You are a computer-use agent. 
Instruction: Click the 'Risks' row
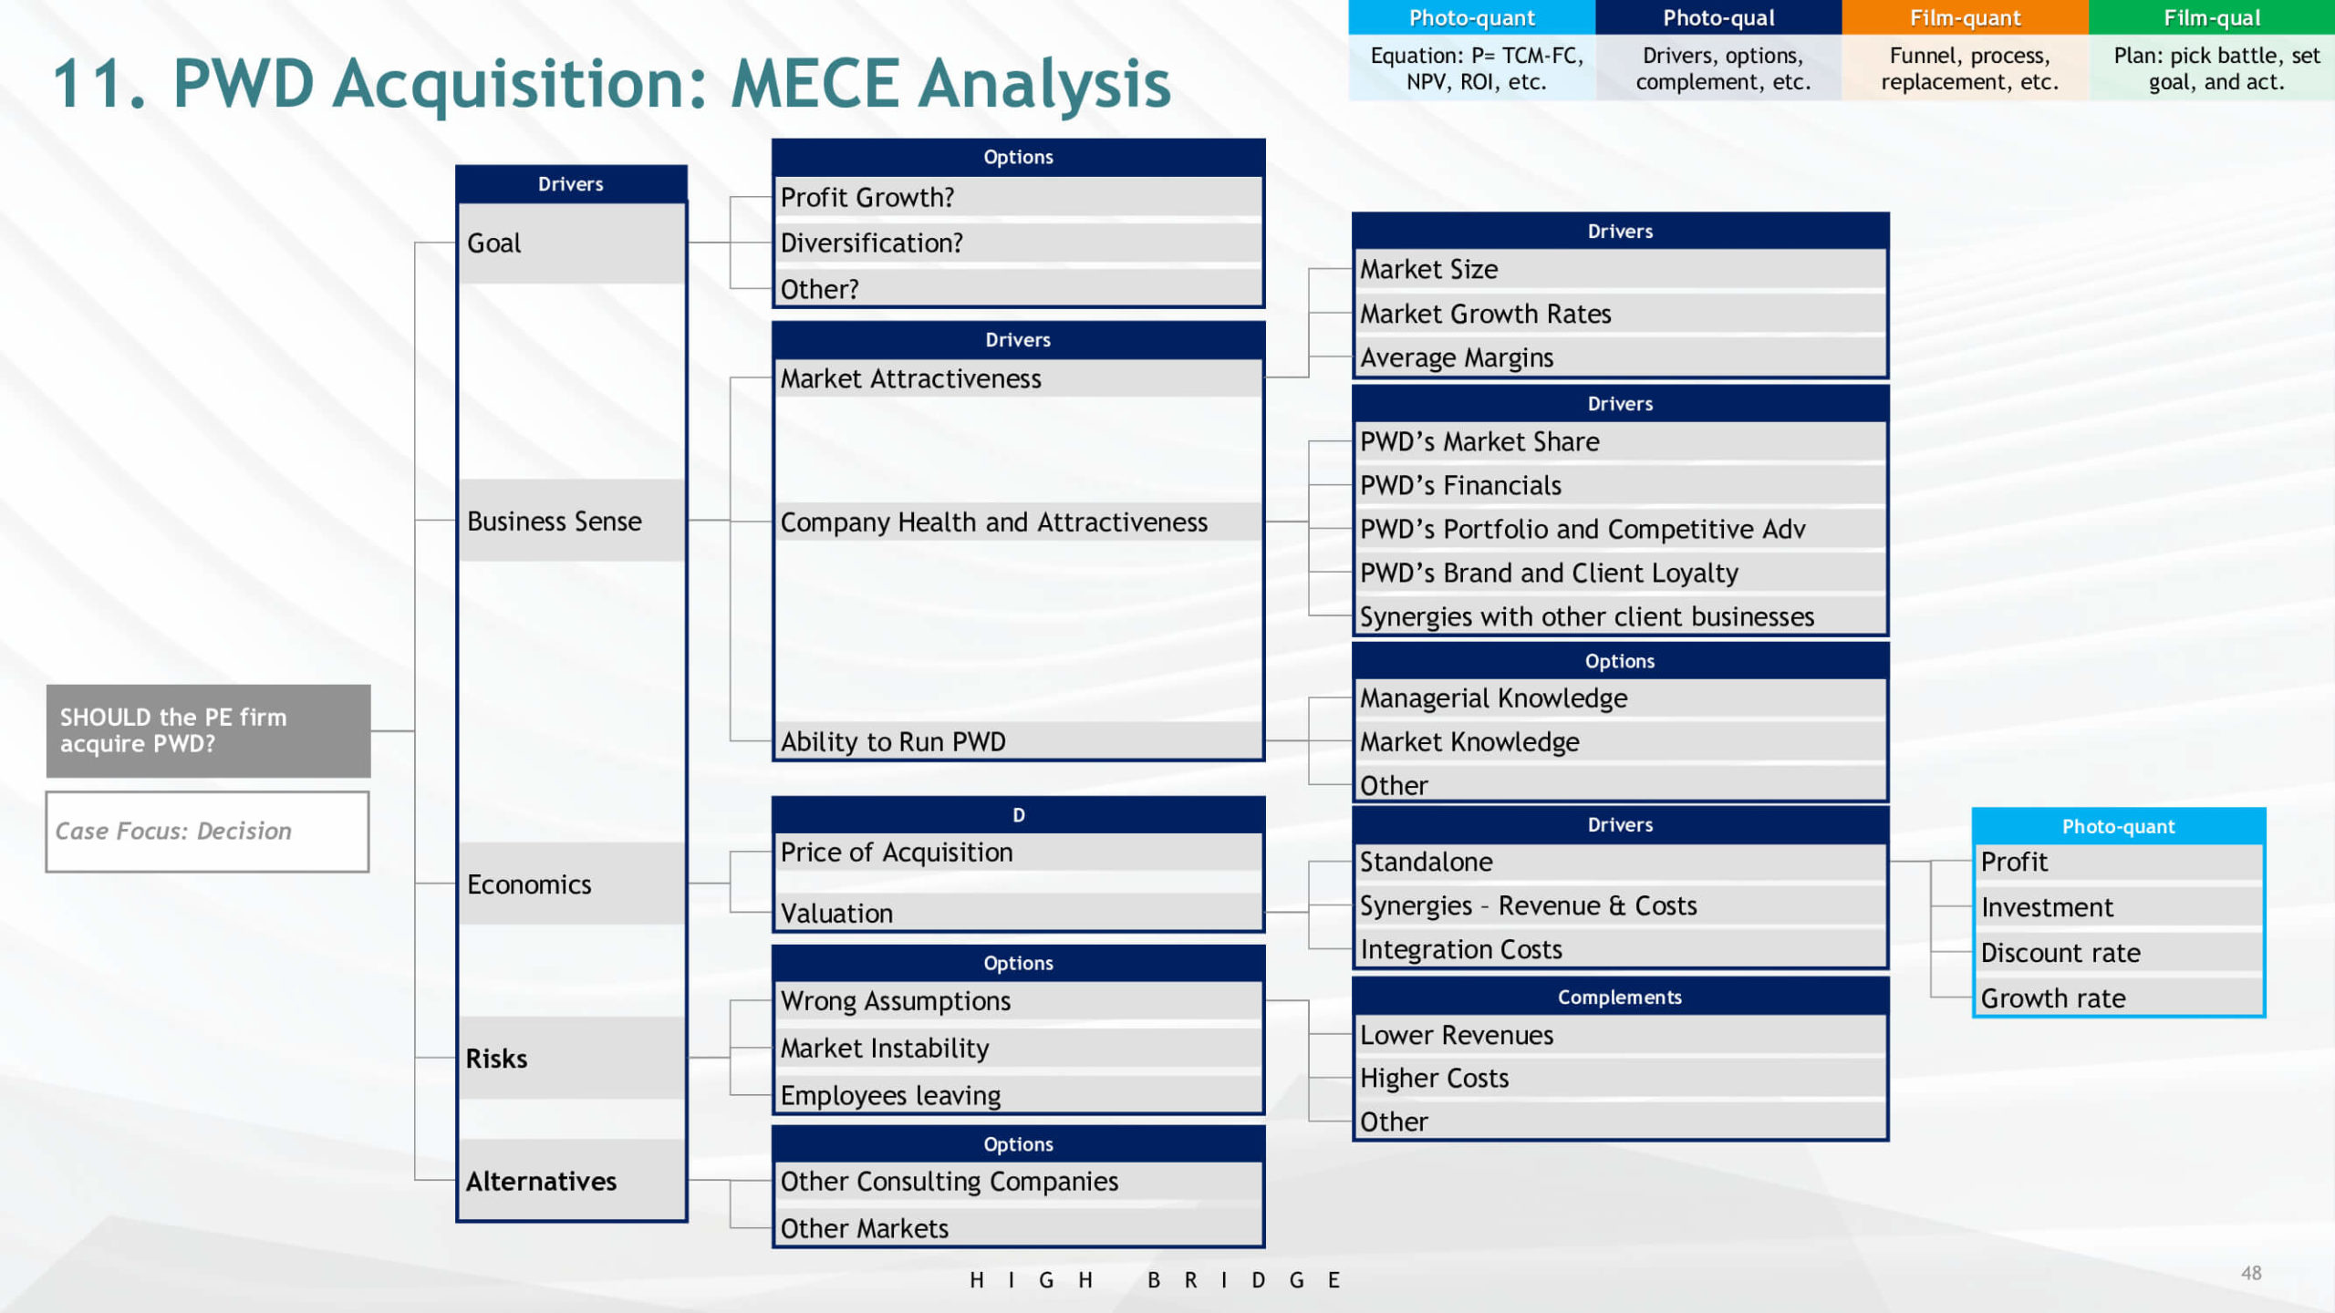click(572, 1058)
